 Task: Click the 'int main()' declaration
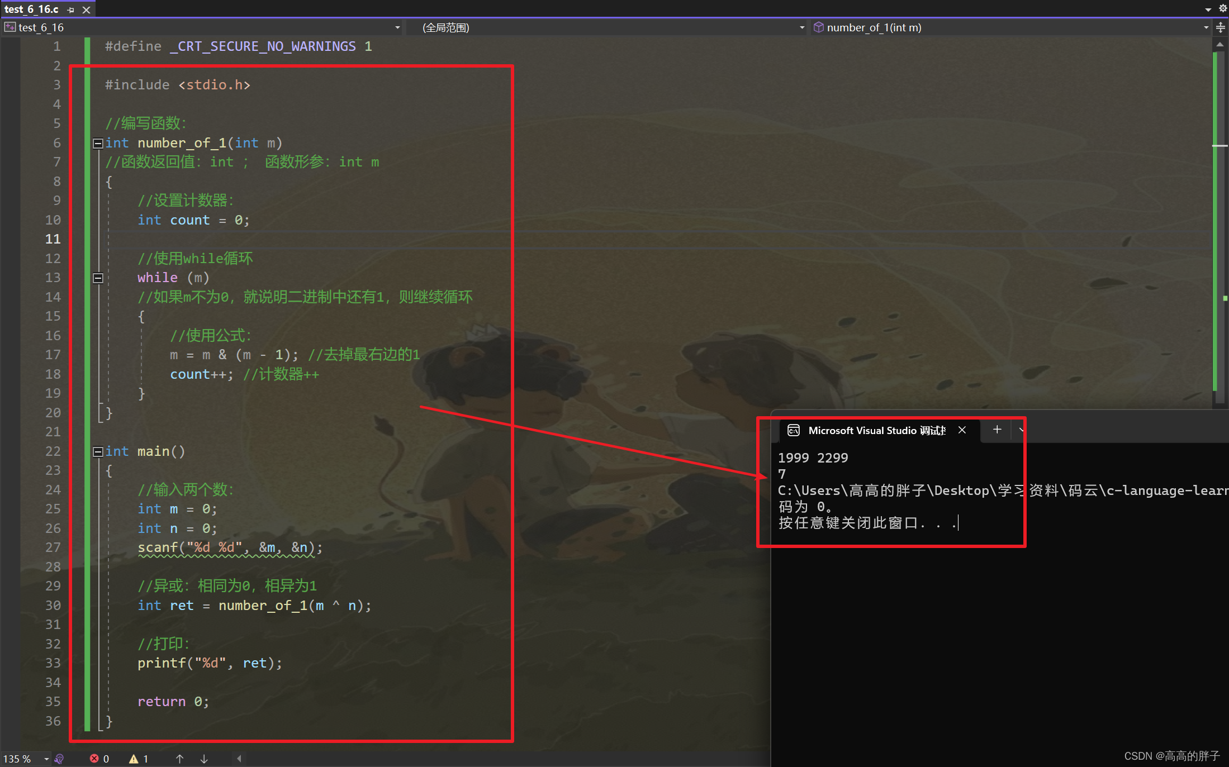point(145,451)
